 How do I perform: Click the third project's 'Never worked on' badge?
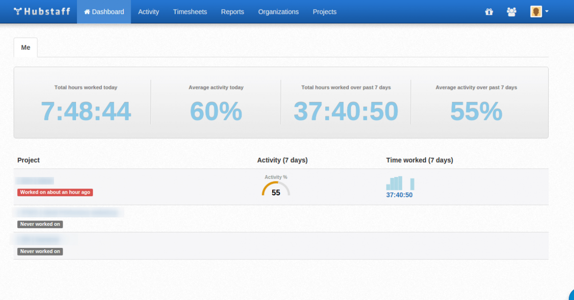pos(40,251)
